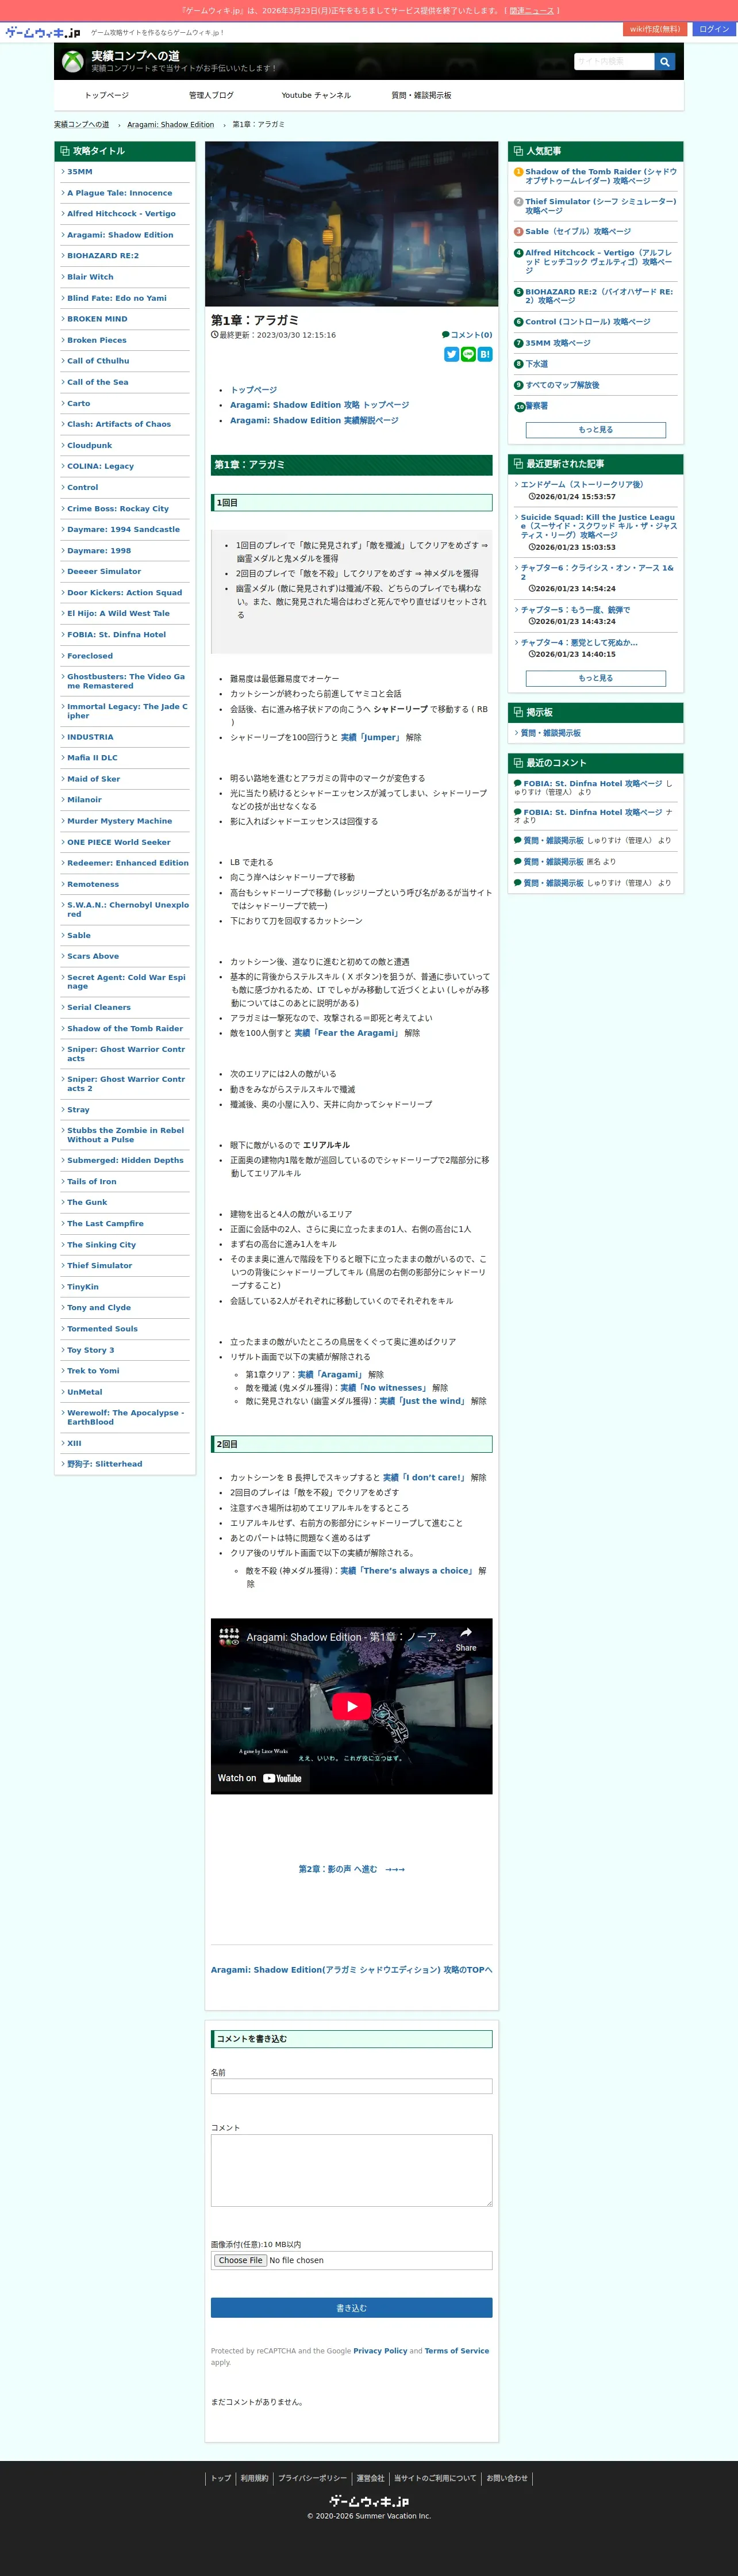Open Aragami: Shadow Edition 攻略 トップページ link

(x=319, y=405)
